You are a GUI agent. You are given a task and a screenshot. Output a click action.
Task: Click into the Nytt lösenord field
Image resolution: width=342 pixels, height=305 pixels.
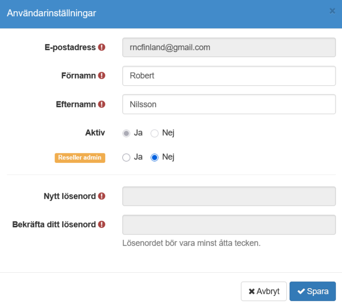[x=229, y=196]
